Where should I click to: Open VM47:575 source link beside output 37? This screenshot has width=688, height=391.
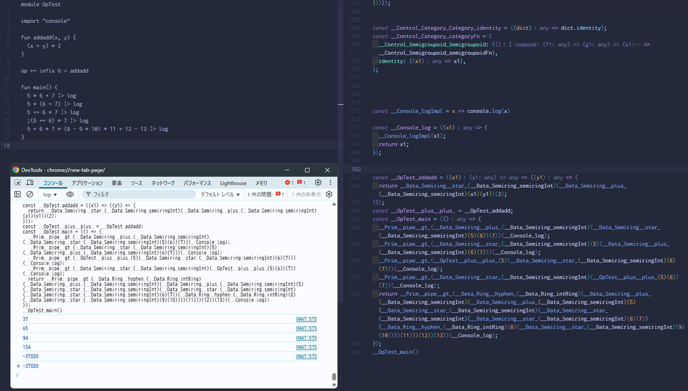point(306,319)
